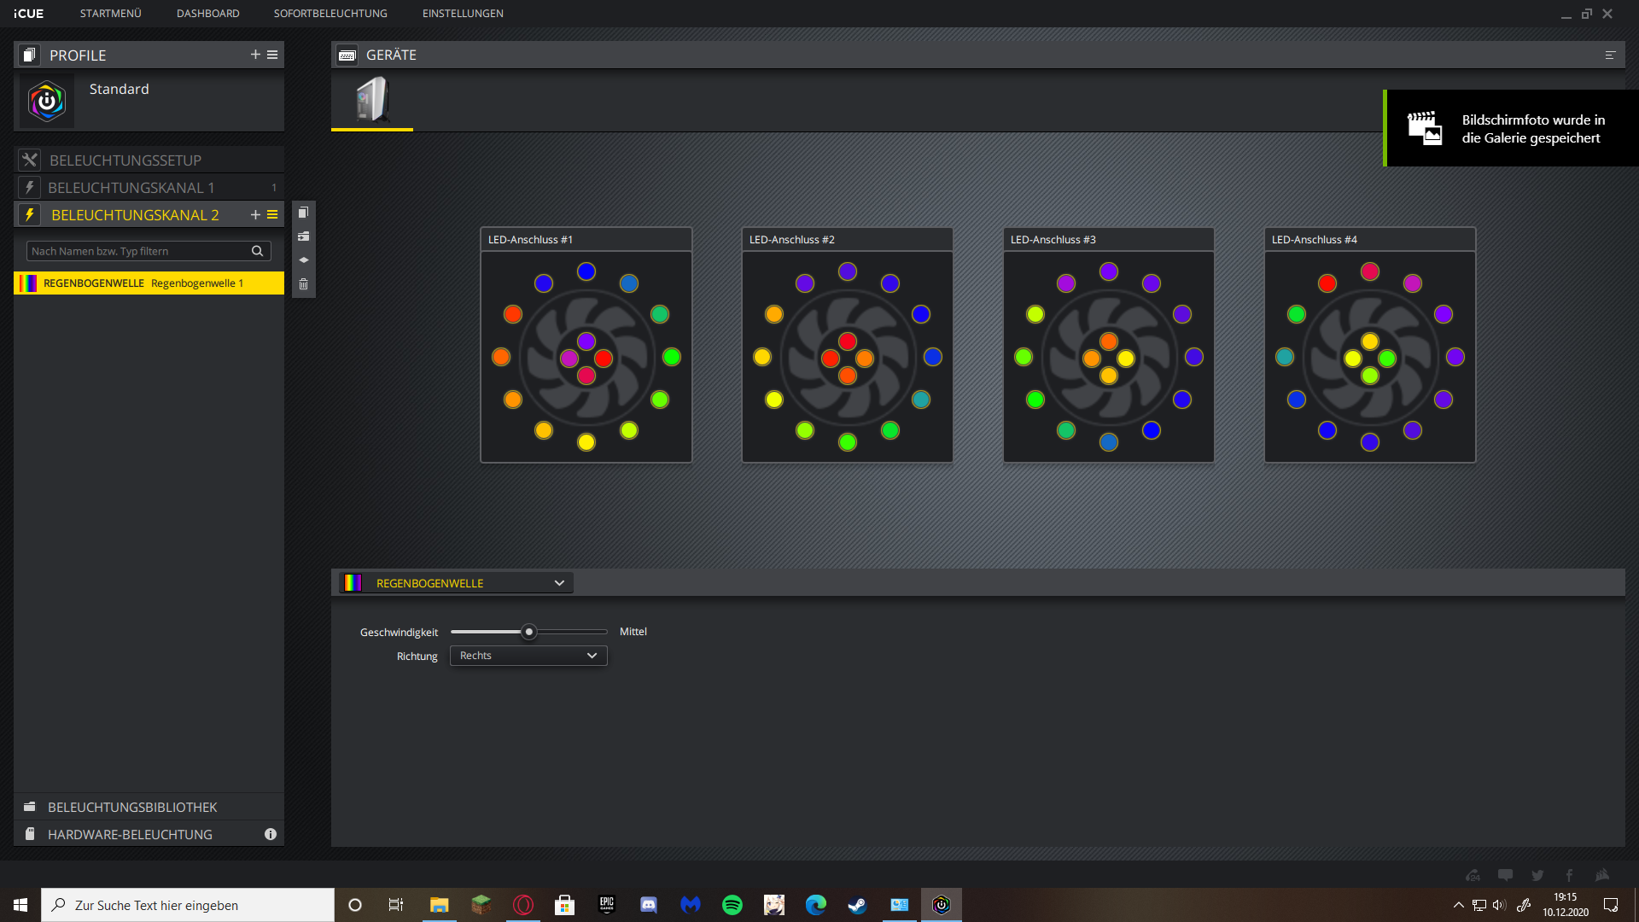Screen dimensions: 1639x922
Task: Click the Twitter bird icon
Action: pyautogui.click(x=1537, y=875)
